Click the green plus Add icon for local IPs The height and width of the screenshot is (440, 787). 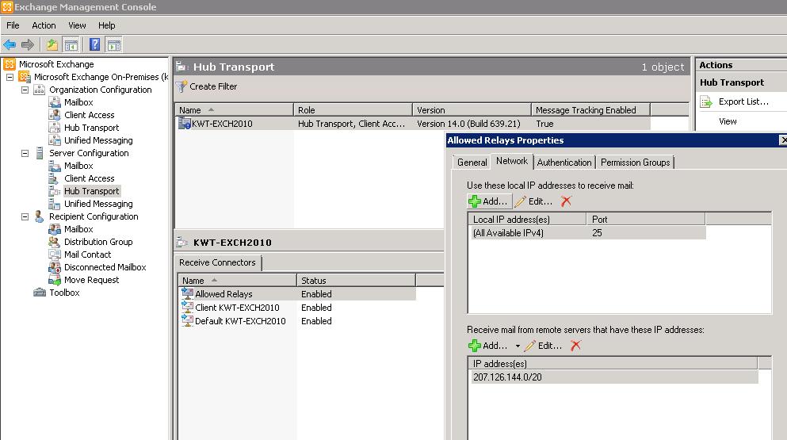point(474,201)
